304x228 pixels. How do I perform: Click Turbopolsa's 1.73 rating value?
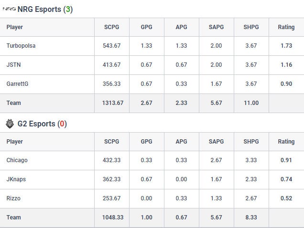pos(286,46)
